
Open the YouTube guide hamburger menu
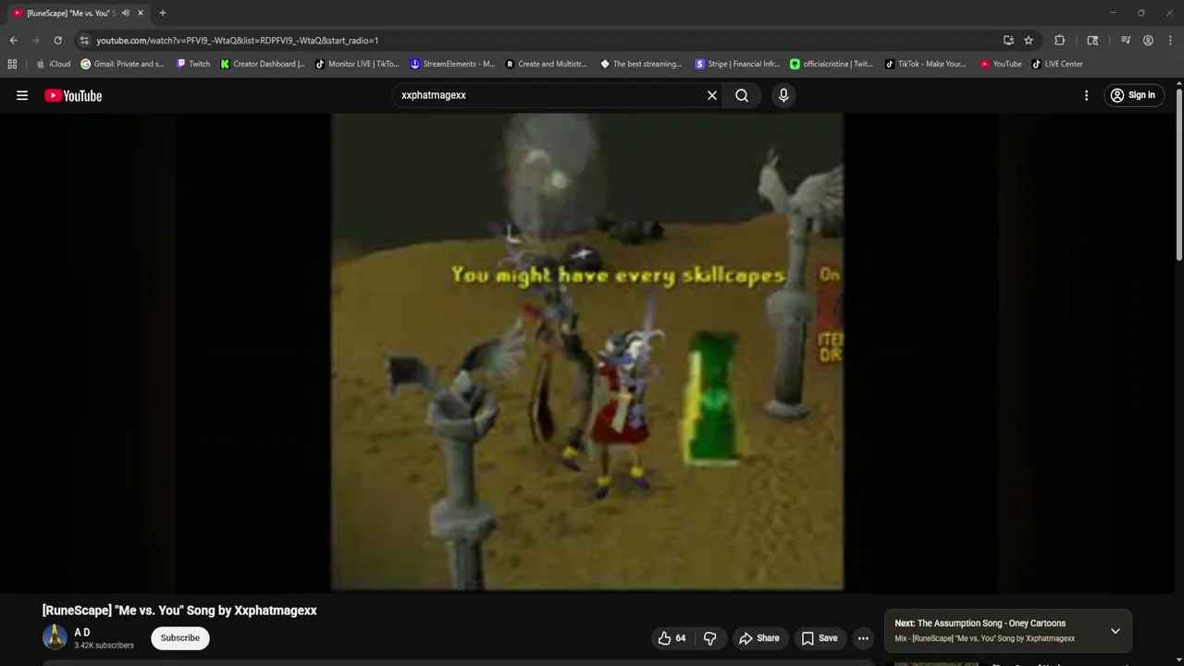(22, 95)
